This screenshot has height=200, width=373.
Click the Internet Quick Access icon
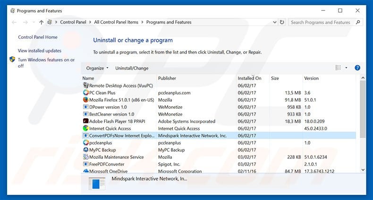pyautogui.click(x=85, y=128)
